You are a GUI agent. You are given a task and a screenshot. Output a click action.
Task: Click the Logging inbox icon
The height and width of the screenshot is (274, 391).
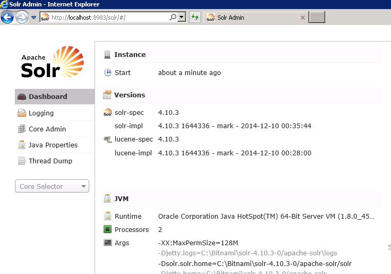pos(22,113)
